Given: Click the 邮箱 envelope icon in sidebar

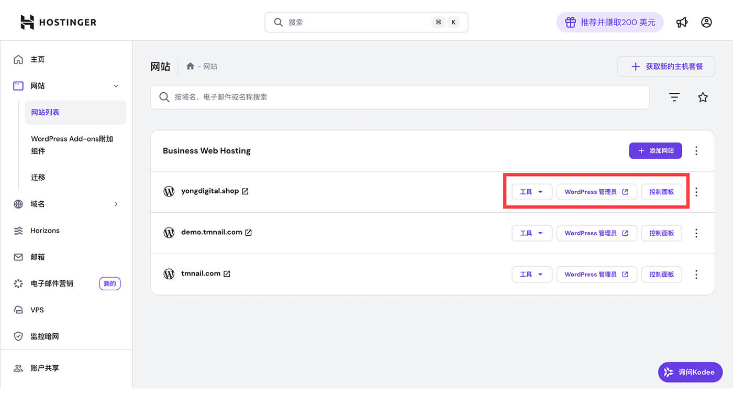Looking at the screenshot, I should [x=18, y=257].
